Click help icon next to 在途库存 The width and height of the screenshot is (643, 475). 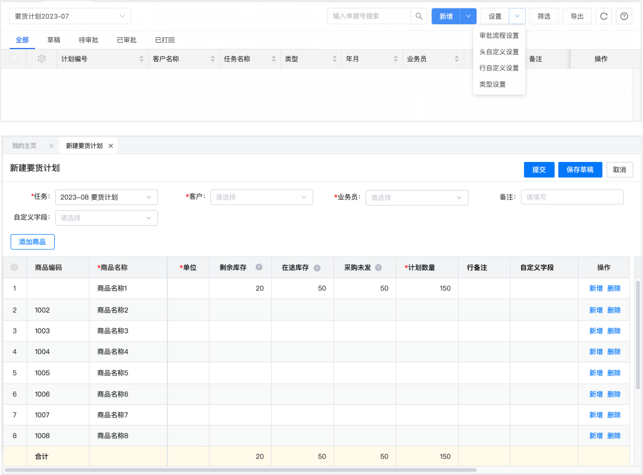point(317,268)
